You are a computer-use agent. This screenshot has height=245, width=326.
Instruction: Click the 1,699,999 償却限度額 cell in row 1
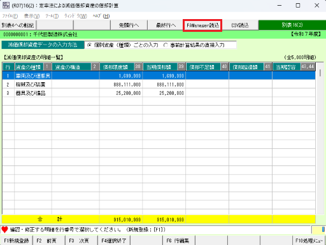[121, 76]
